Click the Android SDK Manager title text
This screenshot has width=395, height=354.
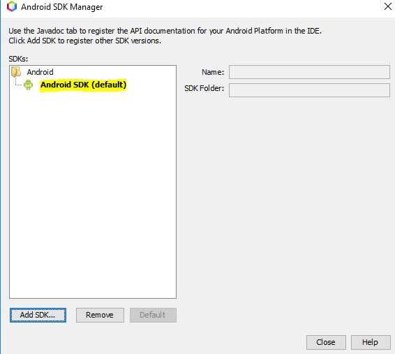pos(61,7)
